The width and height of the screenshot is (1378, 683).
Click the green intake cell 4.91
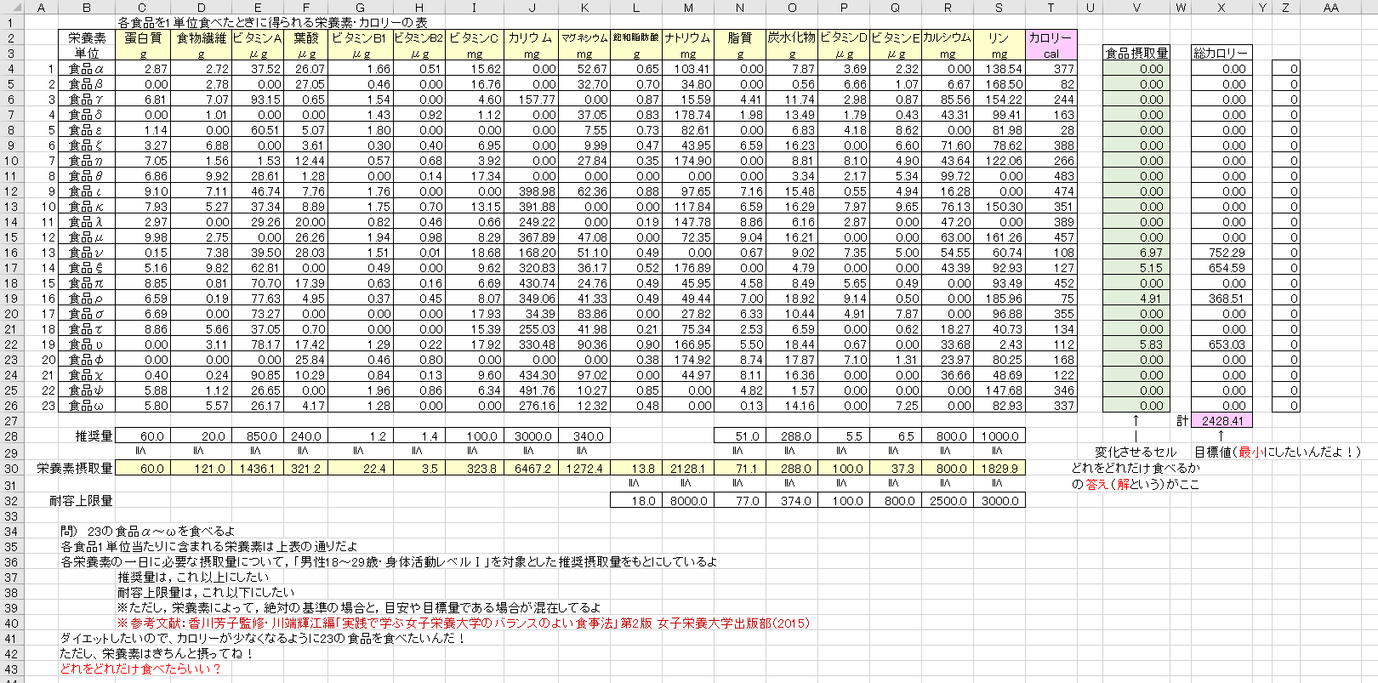point(1136,299)
